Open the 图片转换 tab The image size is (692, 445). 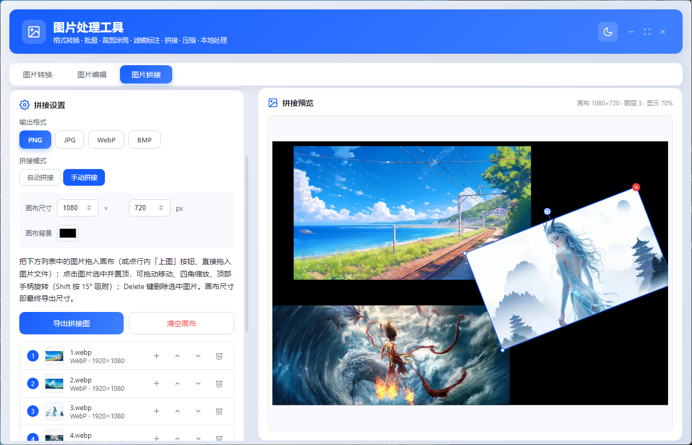(x=38, y=75)
